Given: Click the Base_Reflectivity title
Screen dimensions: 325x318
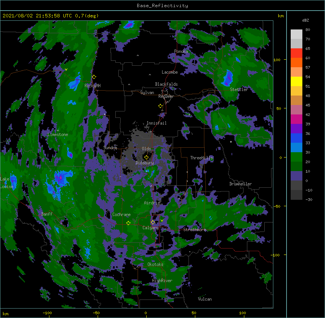Looking at the screenshot, I should 162,6.
